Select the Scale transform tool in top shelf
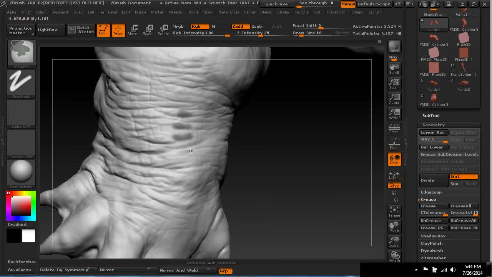 147,30
